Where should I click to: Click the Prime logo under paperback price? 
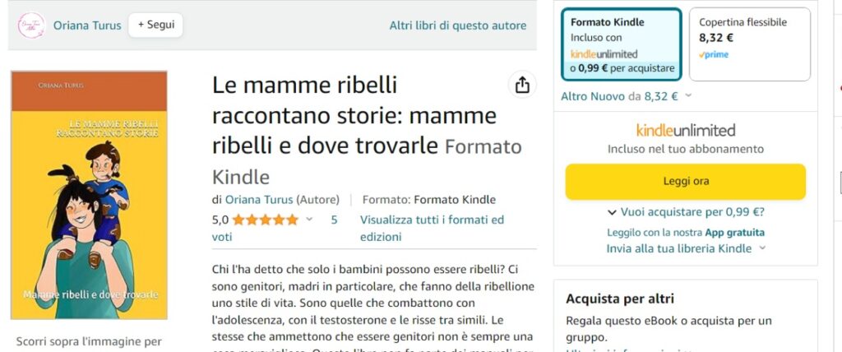coord(714,54)
